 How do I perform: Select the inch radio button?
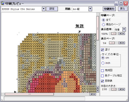pos(103,63)
